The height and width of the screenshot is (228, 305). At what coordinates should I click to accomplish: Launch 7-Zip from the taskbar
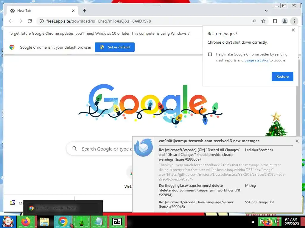[117, 221]
